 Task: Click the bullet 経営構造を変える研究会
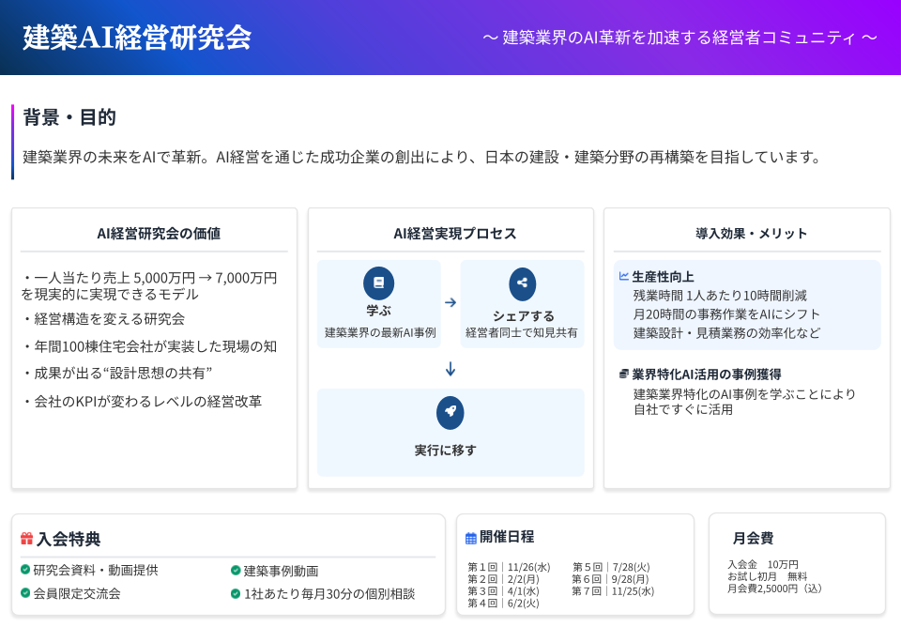click(103, 319)
